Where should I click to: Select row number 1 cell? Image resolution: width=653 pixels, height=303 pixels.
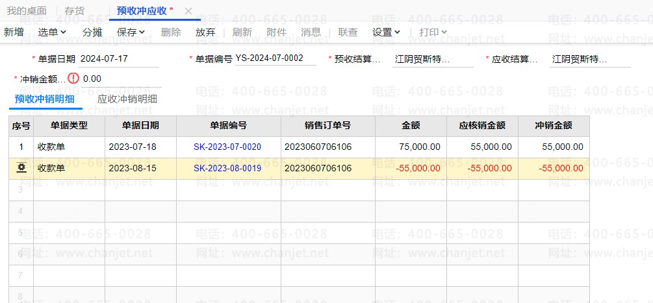click(21, 147)
